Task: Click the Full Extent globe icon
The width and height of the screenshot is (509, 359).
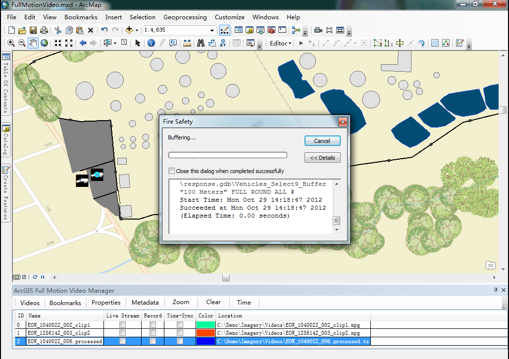Action: 44,43
